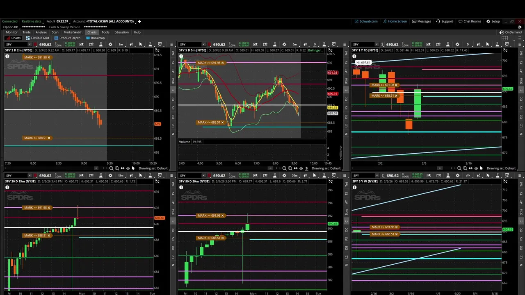This screenshot has height=295, width=525.
Task: Toggle the OnDemand mode button
Action: click(511, 32)
